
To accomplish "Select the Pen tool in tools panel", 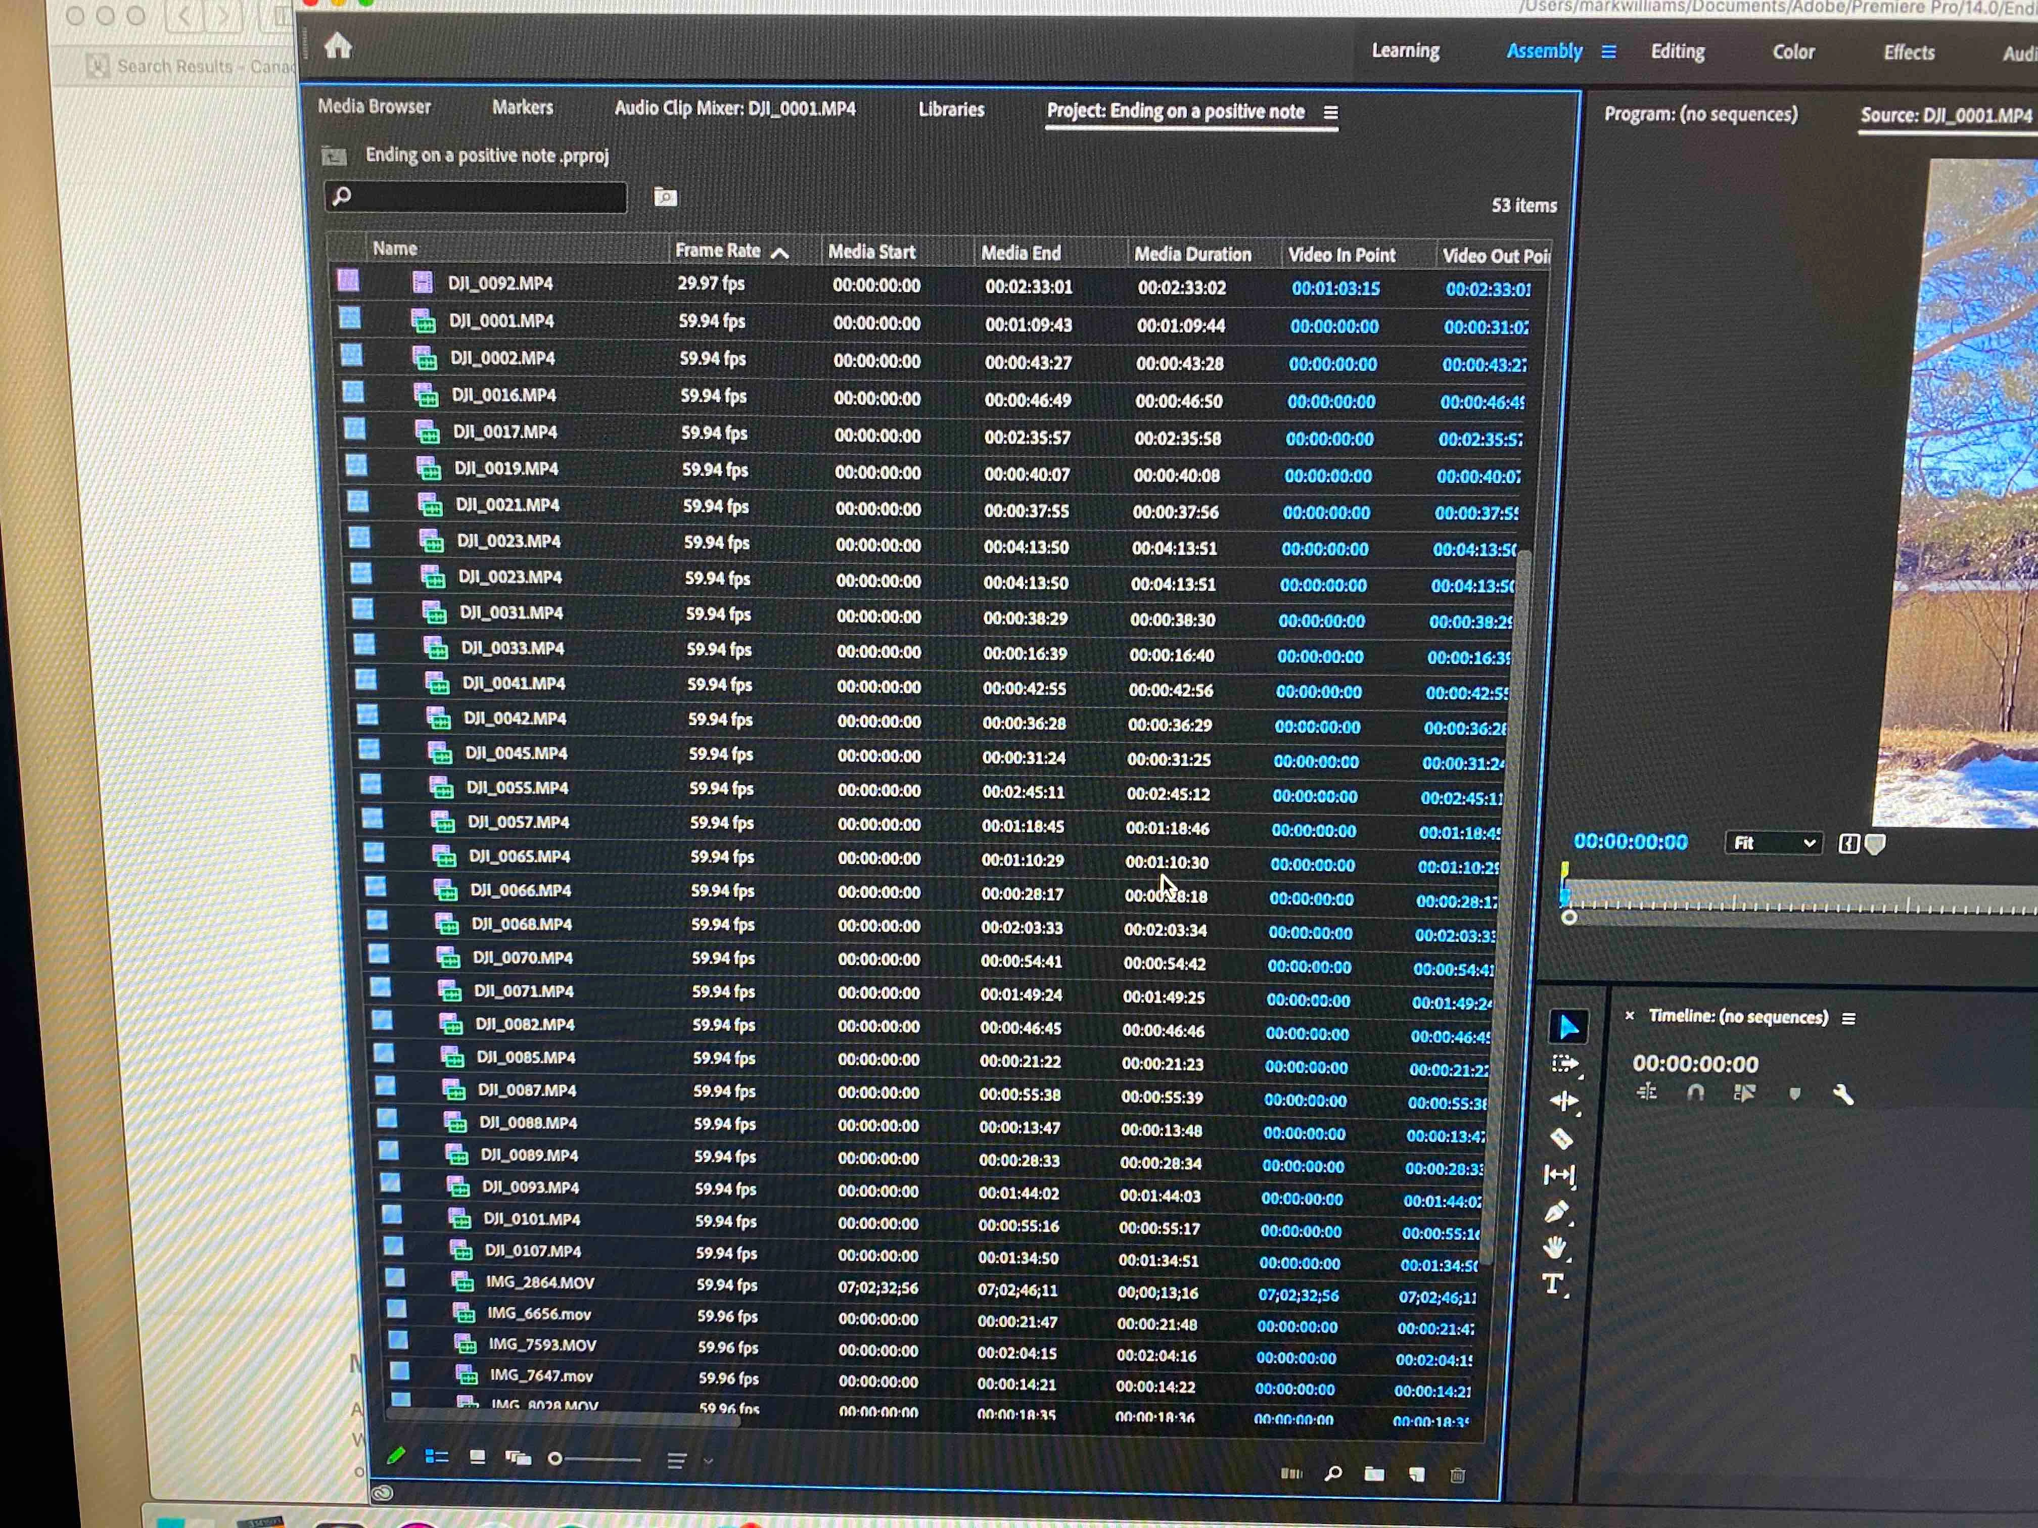I will (1556, 1212).
